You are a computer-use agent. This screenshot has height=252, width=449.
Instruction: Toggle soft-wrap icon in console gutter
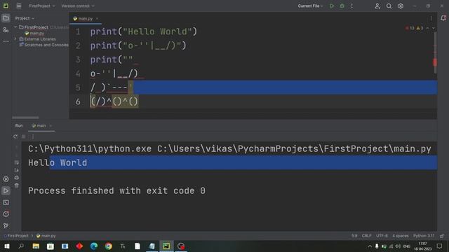coord(17,162)
